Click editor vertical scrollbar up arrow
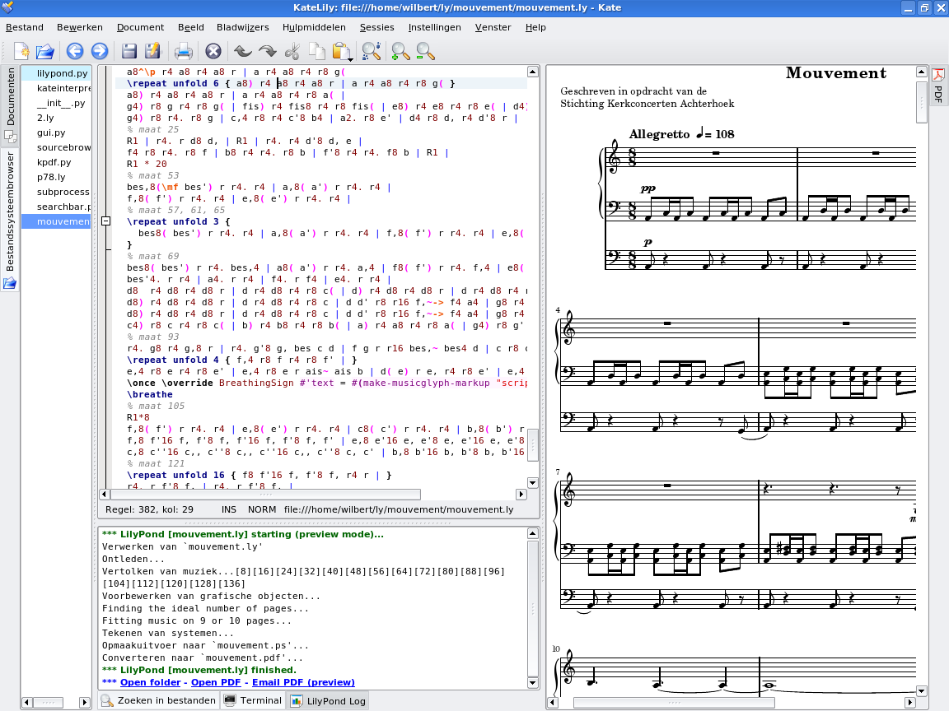The height and width of the screenshot is (711, 949). coord(533,72)
